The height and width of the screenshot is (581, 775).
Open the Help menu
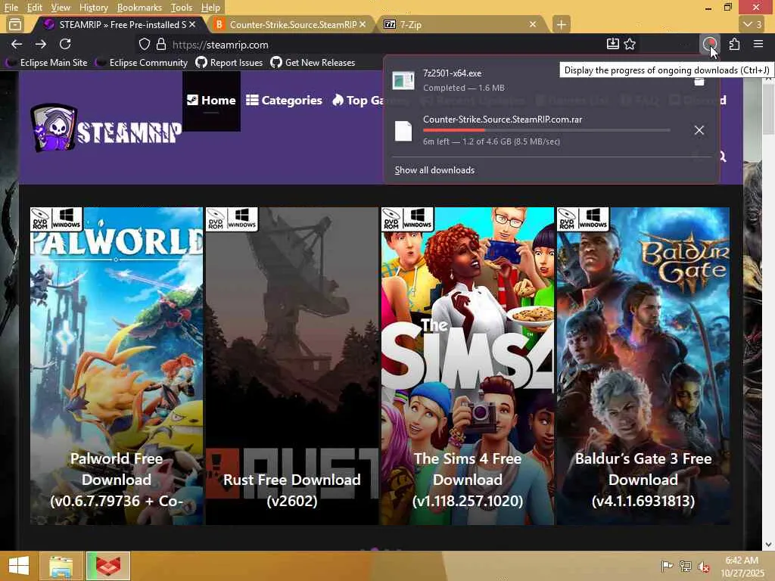[x=210, y=8]
